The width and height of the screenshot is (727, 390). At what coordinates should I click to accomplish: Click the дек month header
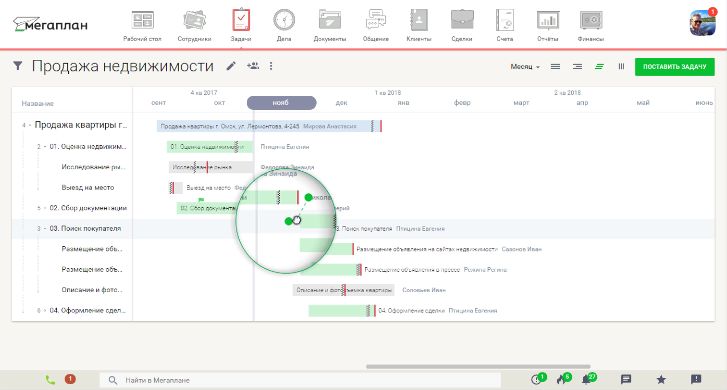(342, 103)
